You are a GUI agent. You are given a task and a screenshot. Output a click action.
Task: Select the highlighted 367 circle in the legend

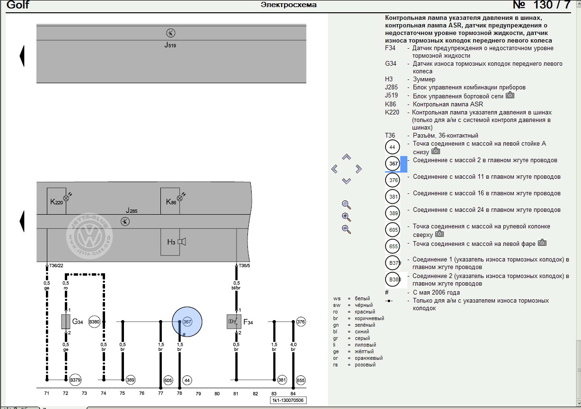point(393,164)
